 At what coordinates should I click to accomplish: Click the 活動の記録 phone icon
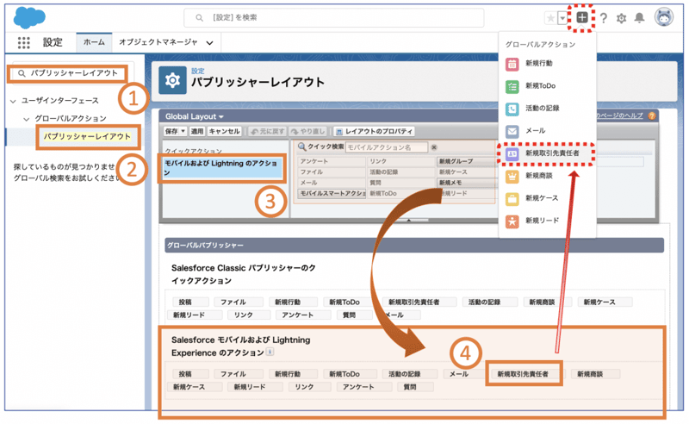tap(512, 109)
